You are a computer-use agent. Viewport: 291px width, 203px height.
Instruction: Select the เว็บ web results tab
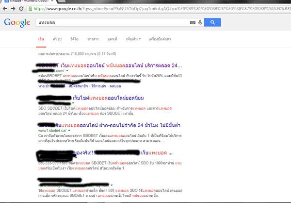pos(41,38)
